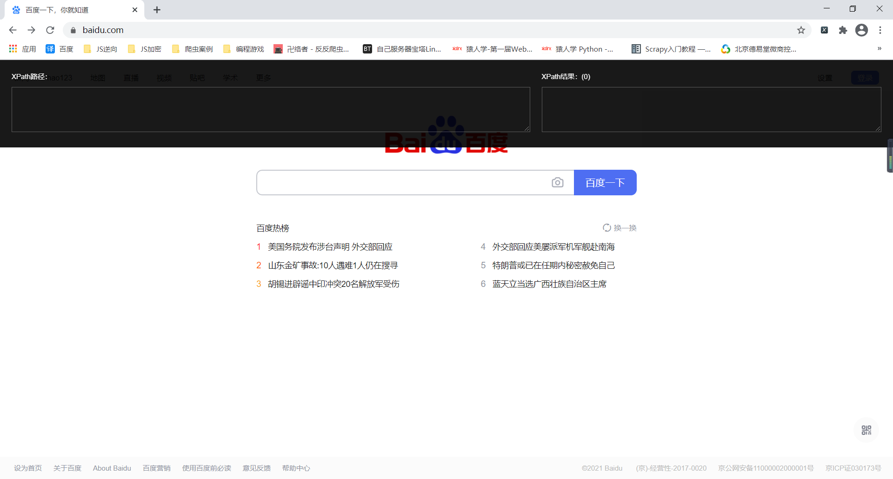The height and width of the screenshot is (479, 893).
Task: Open hot topic 山东金矿事故 news link
Action: click(333, 265)
